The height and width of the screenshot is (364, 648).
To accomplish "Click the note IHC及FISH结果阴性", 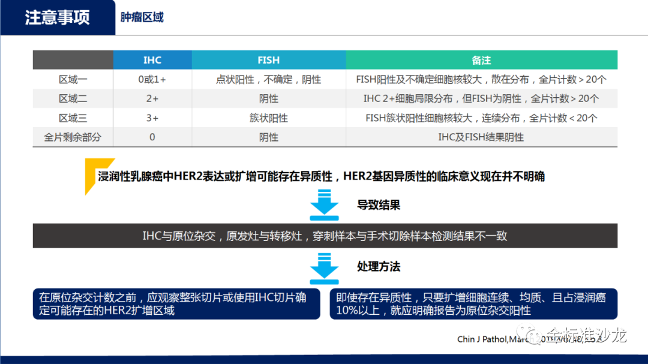I will [x=481, y=137].
